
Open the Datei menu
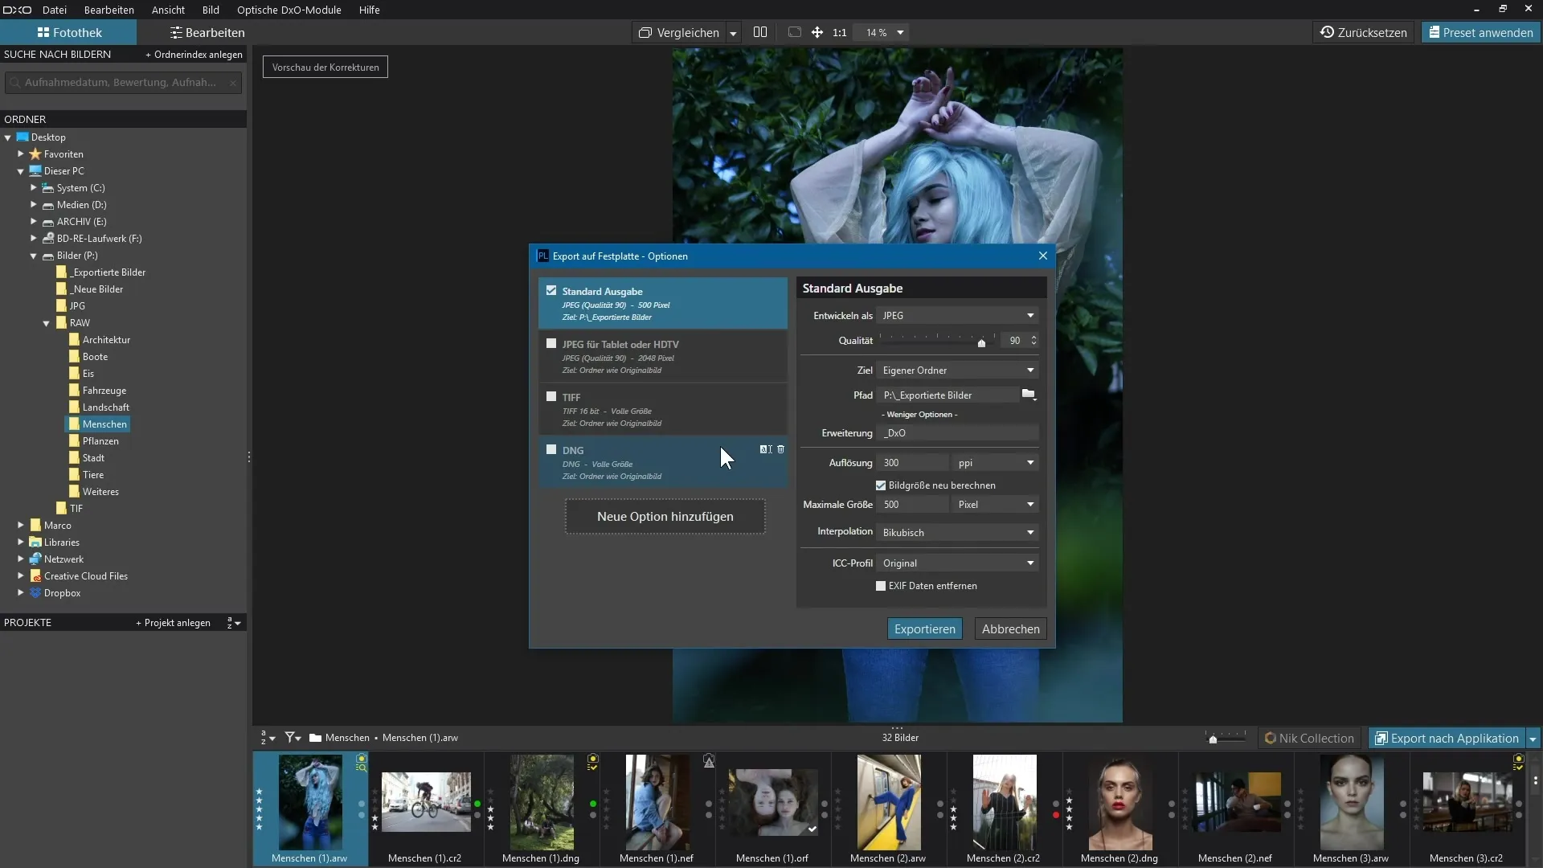(x=55, y=10)
